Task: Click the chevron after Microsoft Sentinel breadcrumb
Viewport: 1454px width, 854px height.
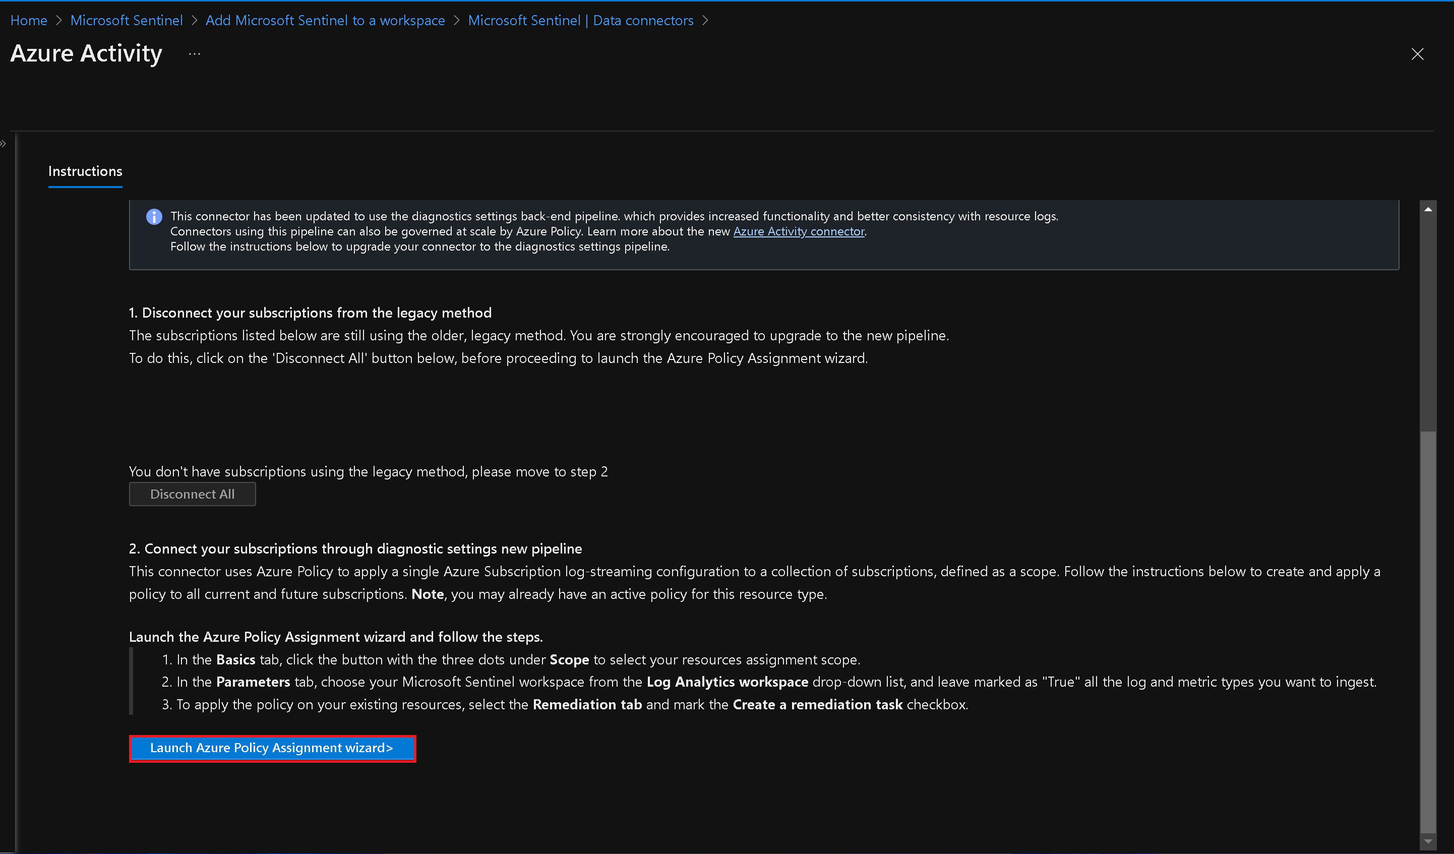Action: point(195,20)
